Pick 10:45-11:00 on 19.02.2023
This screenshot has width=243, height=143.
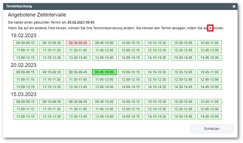click(210, 43)
